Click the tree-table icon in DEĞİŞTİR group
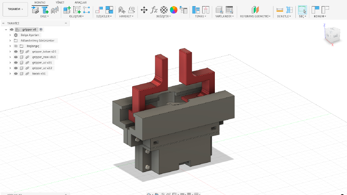This screenshot has height=195, width=347. pyautogui.click(x=183, y=10)
